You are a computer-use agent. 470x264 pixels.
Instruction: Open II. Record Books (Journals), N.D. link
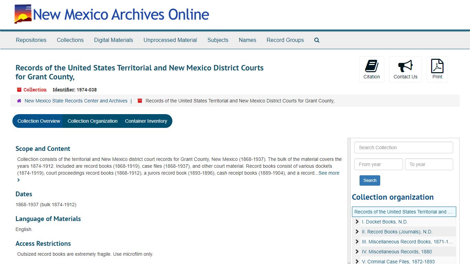[397, 232]
